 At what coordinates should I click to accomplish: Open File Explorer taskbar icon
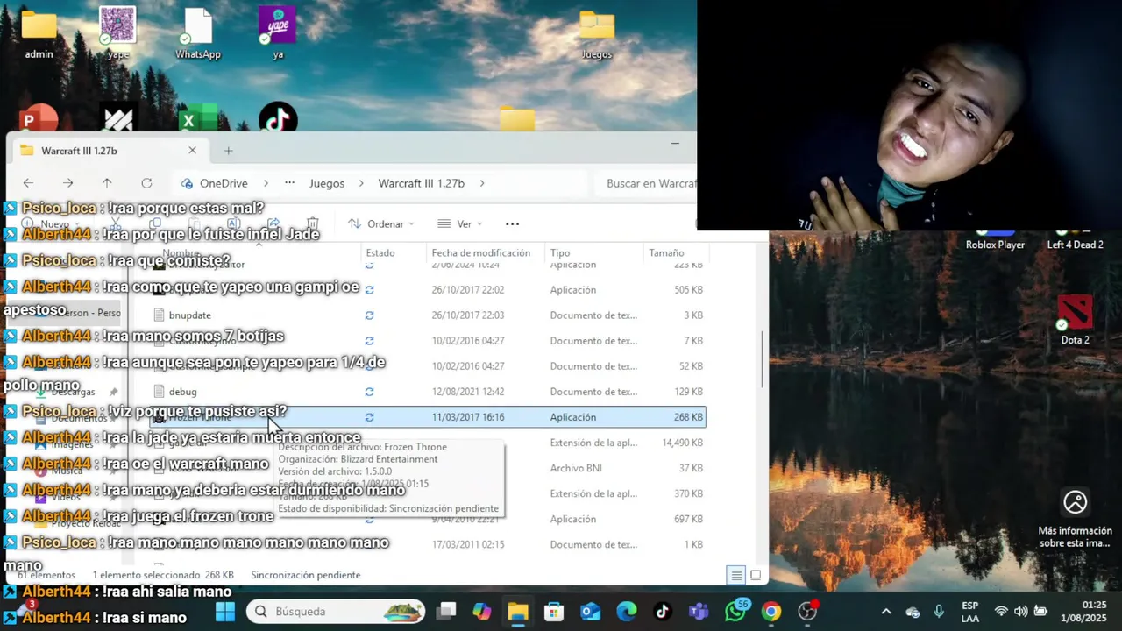tap(518, 611)
